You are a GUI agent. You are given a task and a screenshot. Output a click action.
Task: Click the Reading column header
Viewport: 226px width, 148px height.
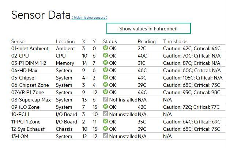tap(146, 41)
